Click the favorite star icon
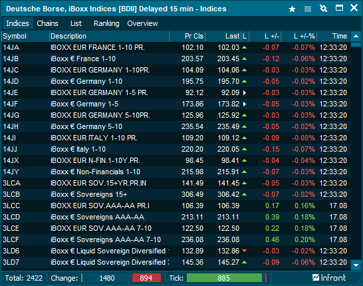Viewport: 363px width, 286px height. click(292, 9)
